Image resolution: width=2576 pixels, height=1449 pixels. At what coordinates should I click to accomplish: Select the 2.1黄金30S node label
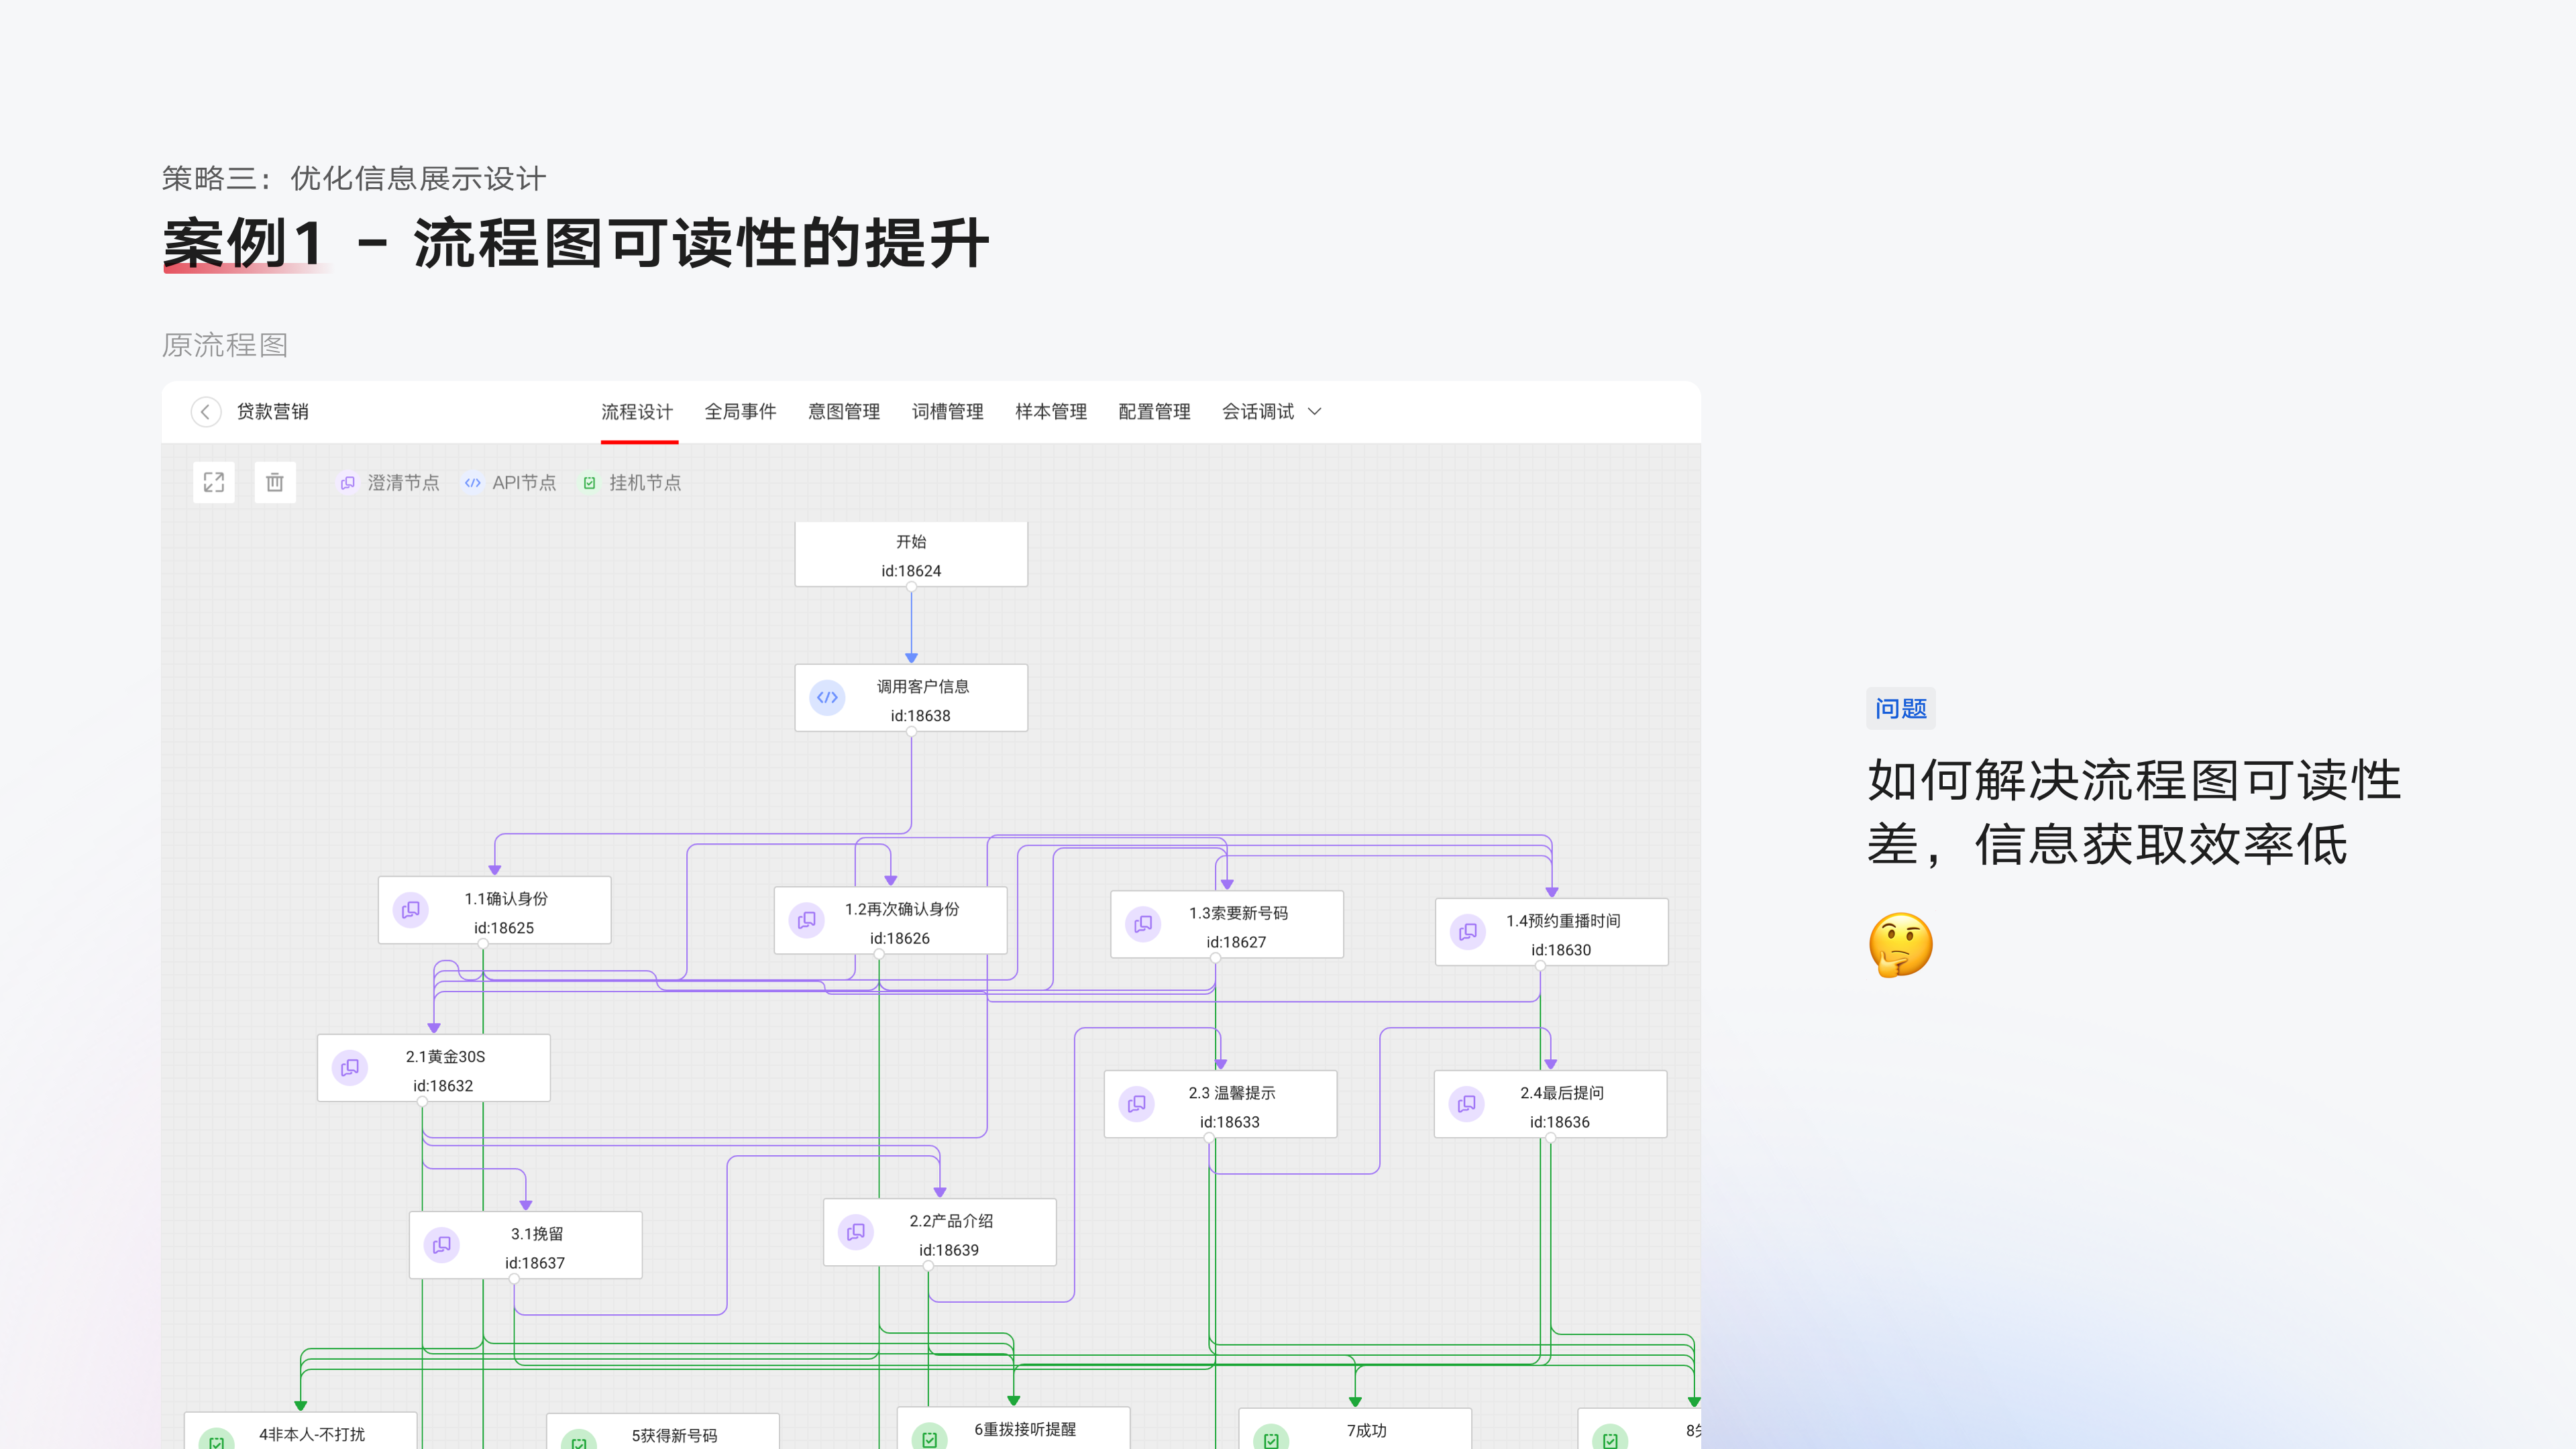(x=445, y=1057)
